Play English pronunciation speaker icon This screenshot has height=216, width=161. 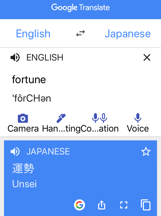pos(15,57)
